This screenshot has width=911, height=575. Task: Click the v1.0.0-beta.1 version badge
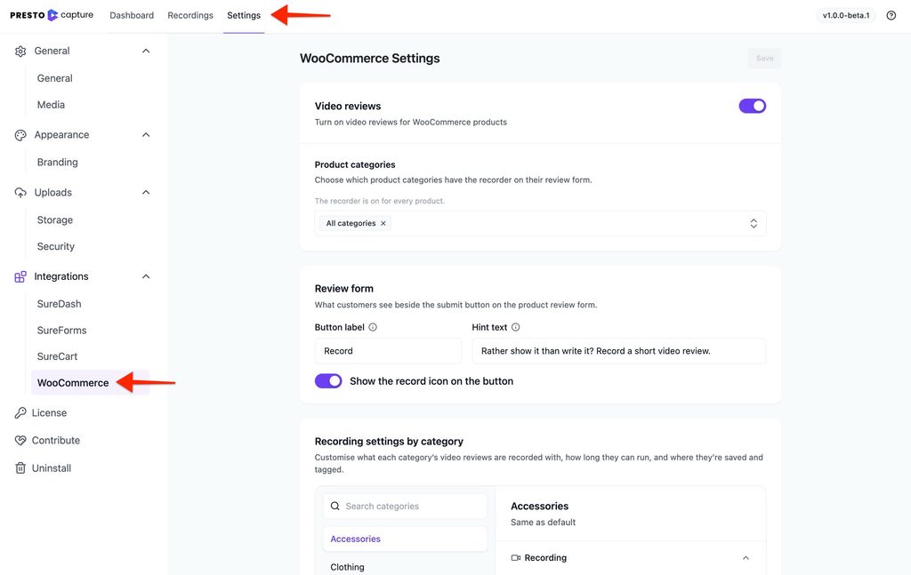(846, 16)
